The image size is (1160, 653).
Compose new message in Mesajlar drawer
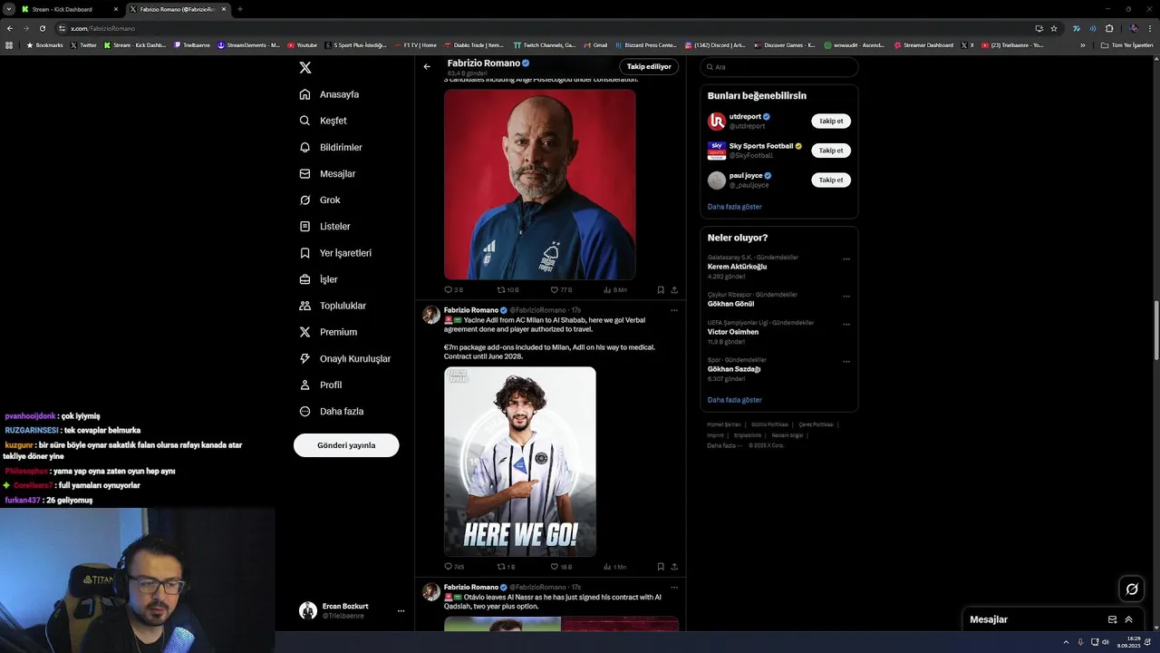tap(1112, 619)
